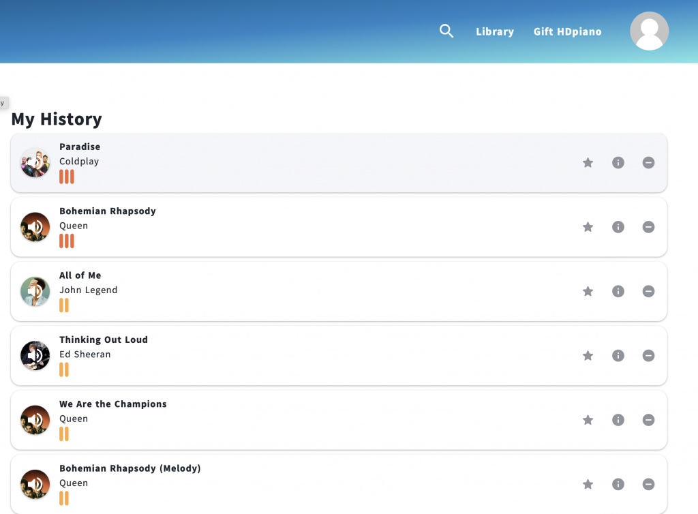Star the Bohemian Rhapsody lesson by Queen

[588, 227]
